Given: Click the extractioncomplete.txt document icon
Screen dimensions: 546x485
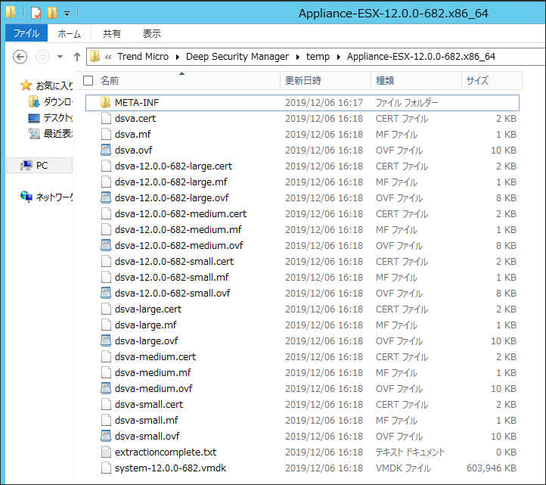Looking at the screenshot, I should click(x=106, y=452).
